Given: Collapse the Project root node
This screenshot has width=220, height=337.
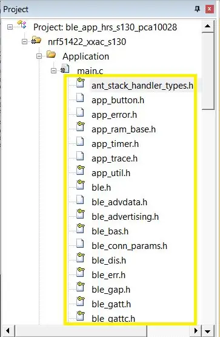Looking at the screenshot, I should (10, 27).
